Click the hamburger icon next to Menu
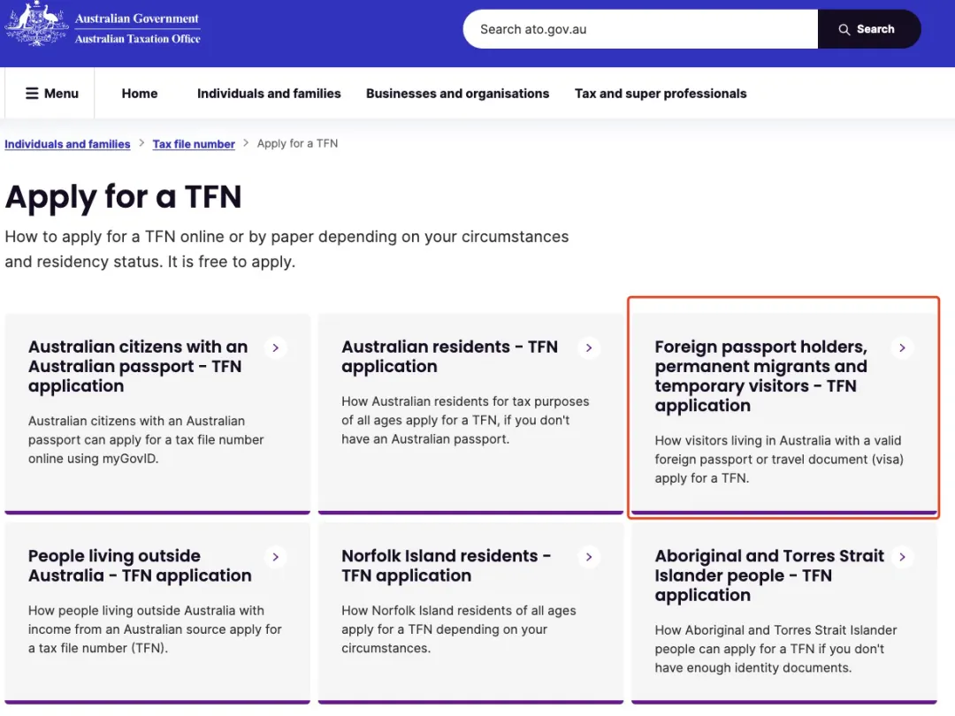 tap(32, 93)
